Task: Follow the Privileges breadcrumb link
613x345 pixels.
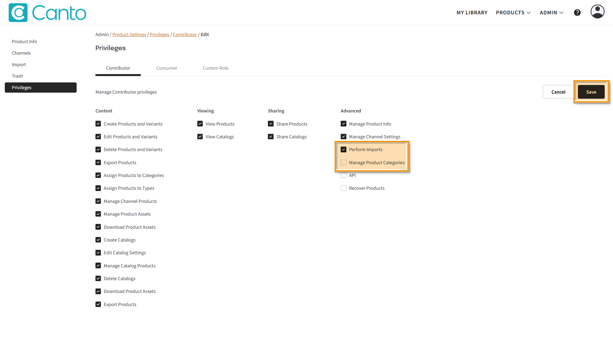Action: tap(159, 34)
